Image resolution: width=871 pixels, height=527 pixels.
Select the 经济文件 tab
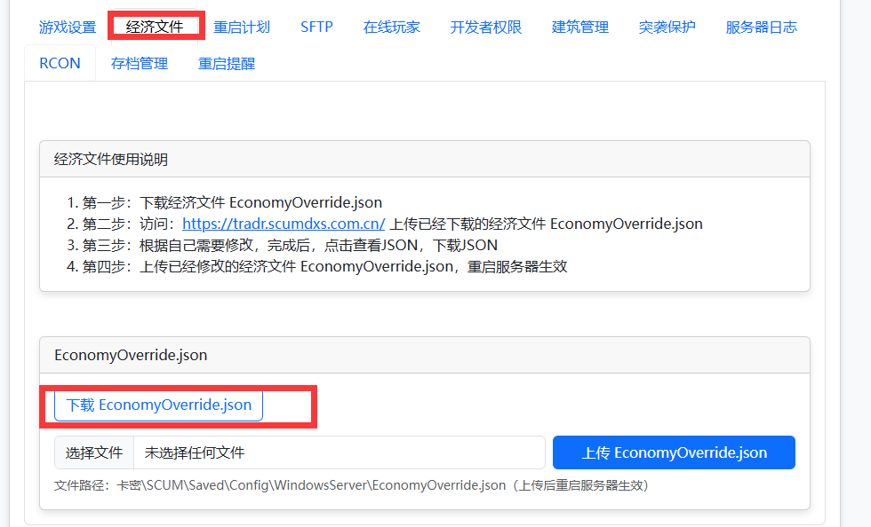[x=155, y=27]
